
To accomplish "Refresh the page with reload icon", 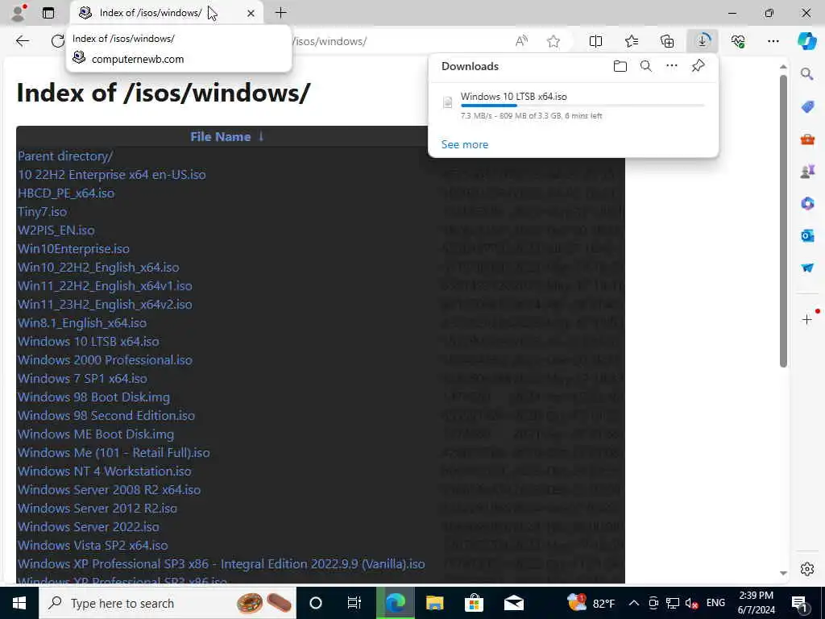I will [x=57, y=41].
